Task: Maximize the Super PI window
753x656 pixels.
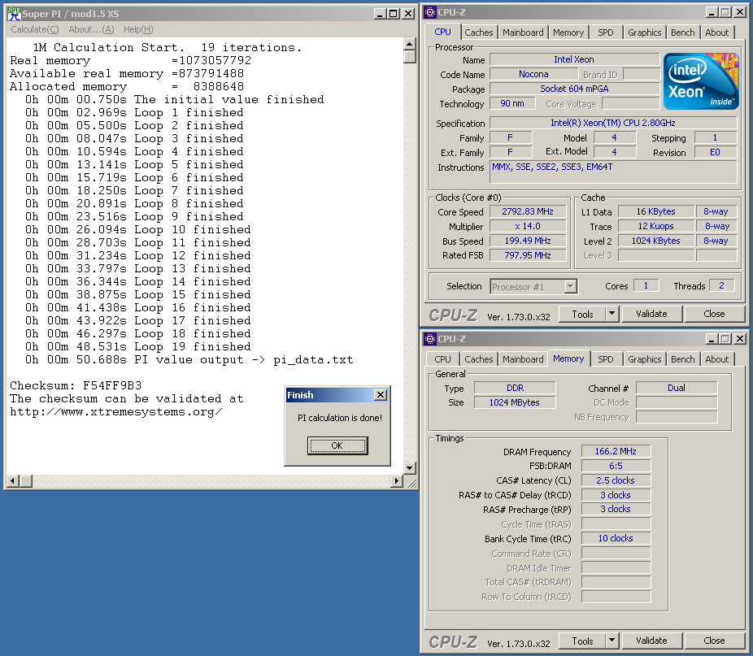Action: click(394, 14)
